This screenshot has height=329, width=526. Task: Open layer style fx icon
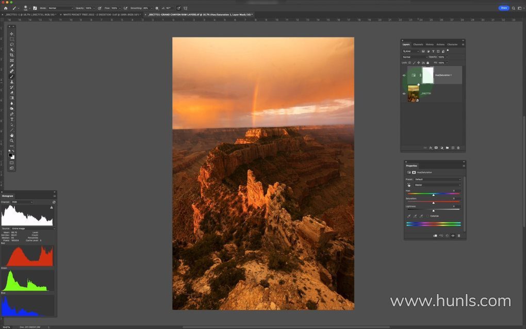coord(431,147)
